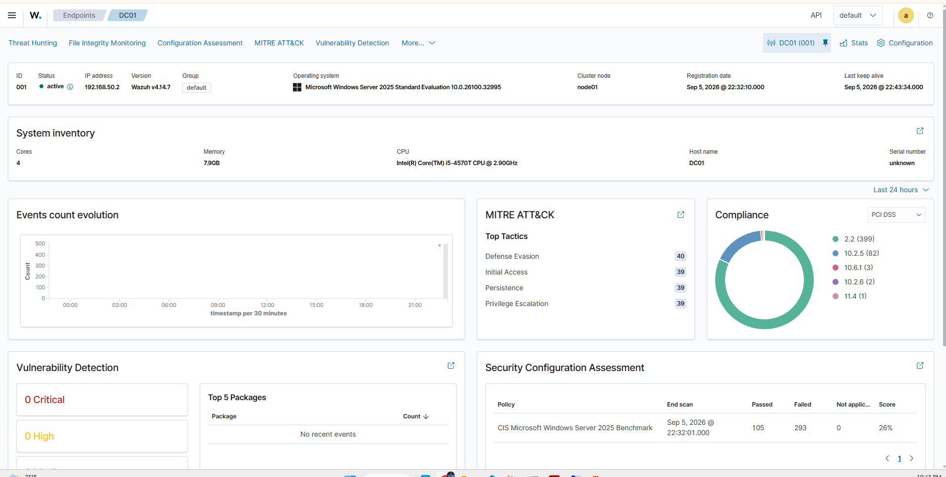Expand the More... modules menu

(418, 43)
